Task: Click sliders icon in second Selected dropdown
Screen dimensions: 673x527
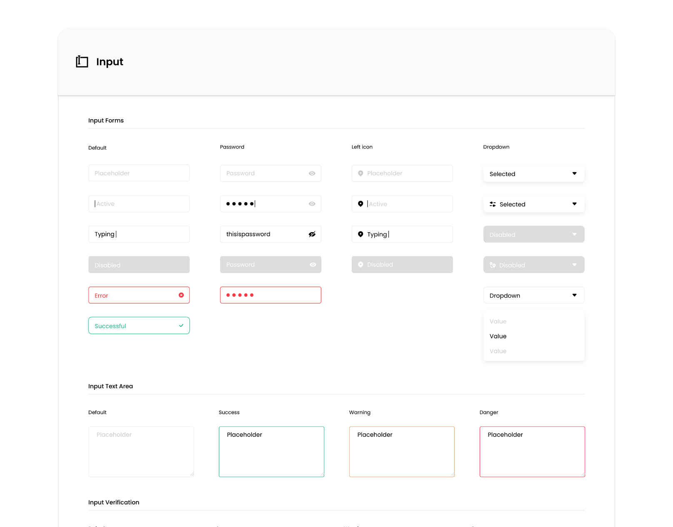Action: point(493,204)
